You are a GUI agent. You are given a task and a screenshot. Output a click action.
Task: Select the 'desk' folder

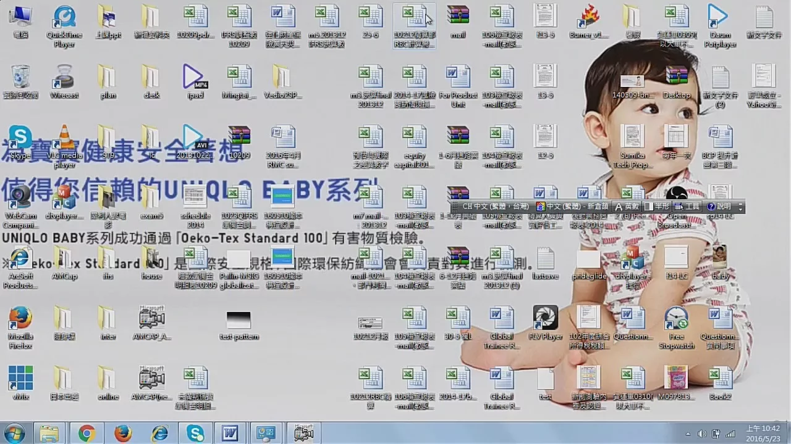151,81
